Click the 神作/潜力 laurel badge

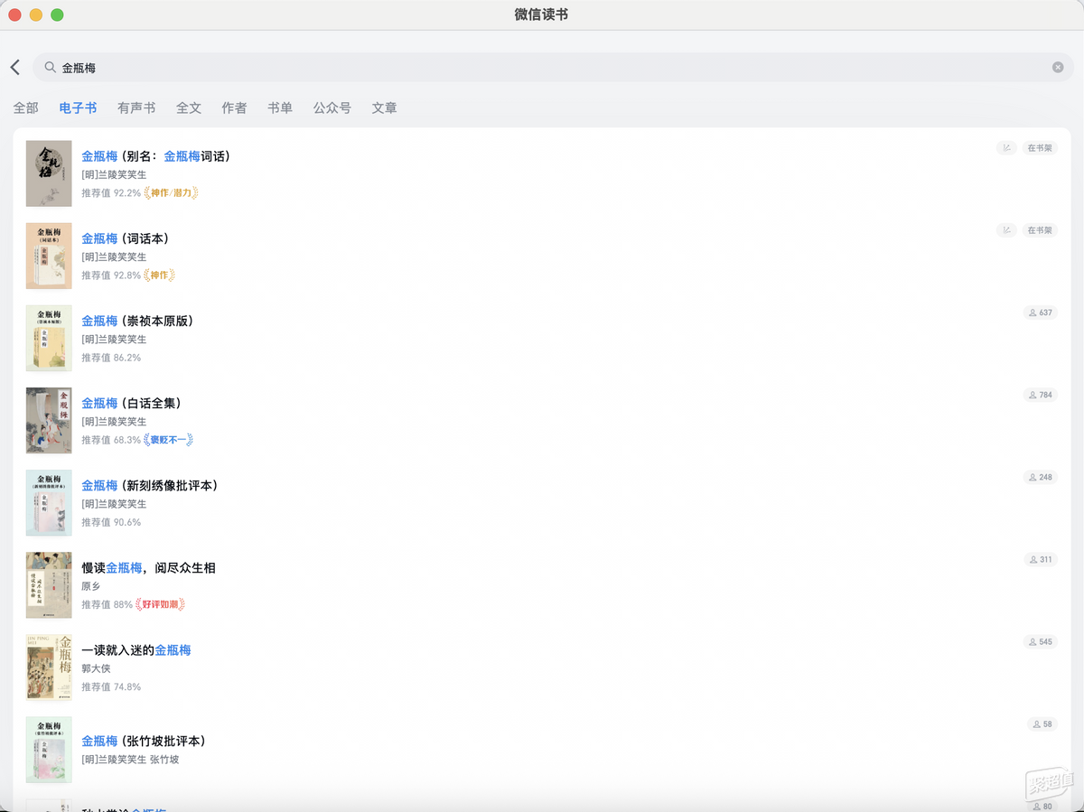point(171,193)
